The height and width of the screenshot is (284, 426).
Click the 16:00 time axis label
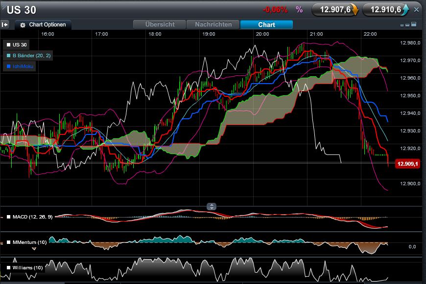[x=47, y=34]
